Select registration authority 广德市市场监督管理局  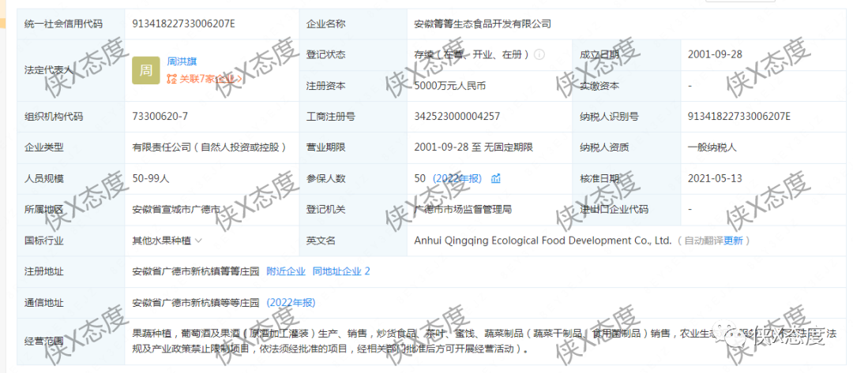(x=463, y=209)
